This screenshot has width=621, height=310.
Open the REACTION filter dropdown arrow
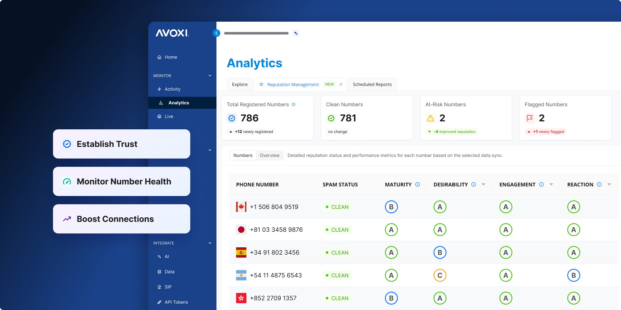click(609, 184)
